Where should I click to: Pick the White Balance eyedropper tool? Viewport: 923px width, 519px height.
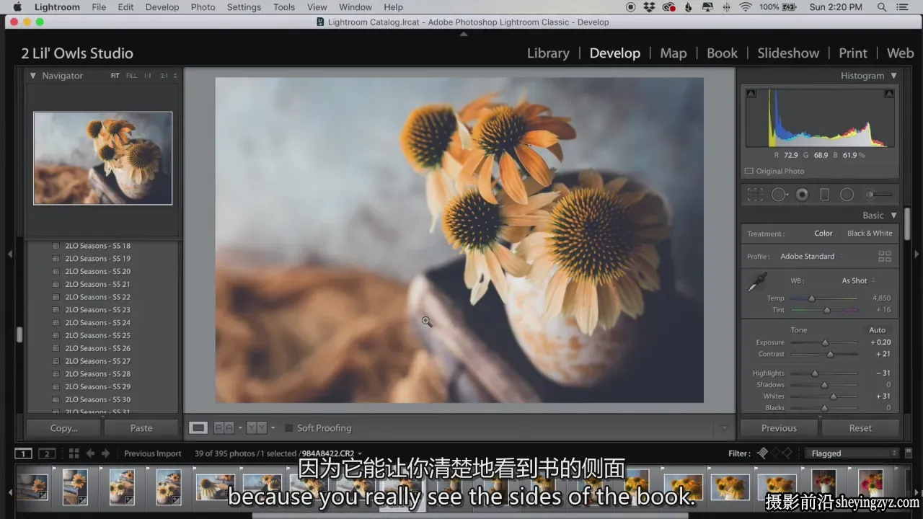757,282
